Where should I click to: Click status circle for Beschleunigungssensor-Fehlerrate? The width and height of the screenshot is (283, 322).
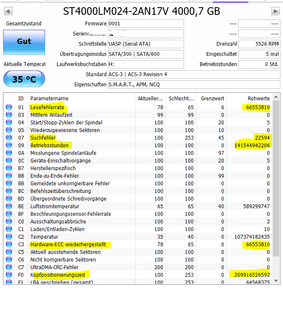(x=9, y=214)
